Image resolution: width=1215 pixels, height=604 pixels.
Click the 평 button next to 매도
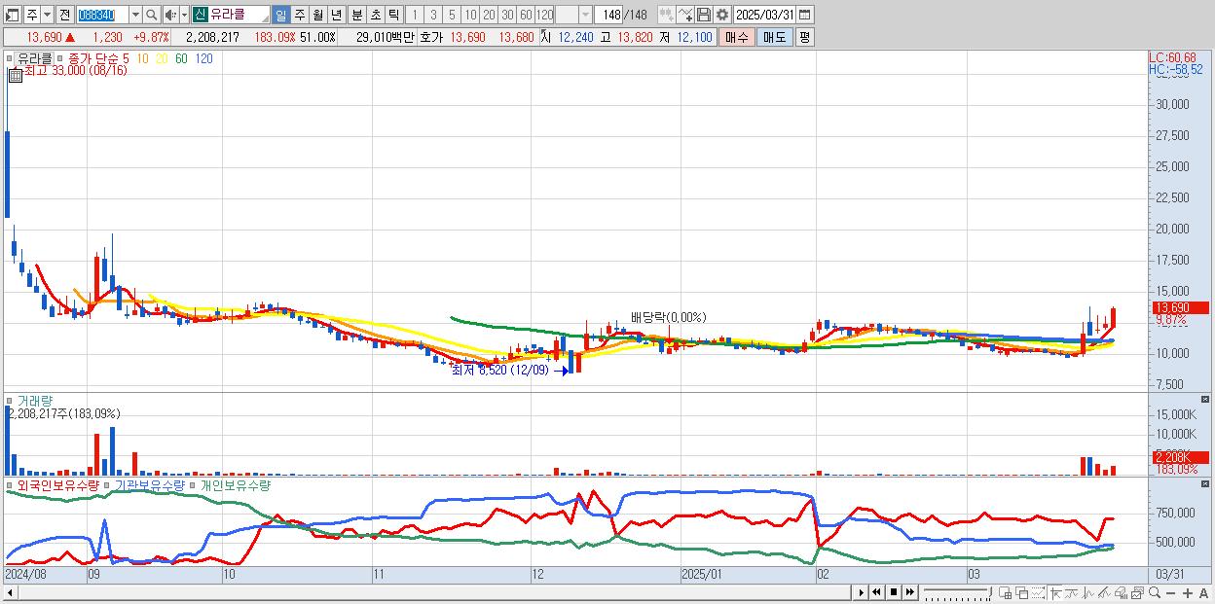point(804,37)
